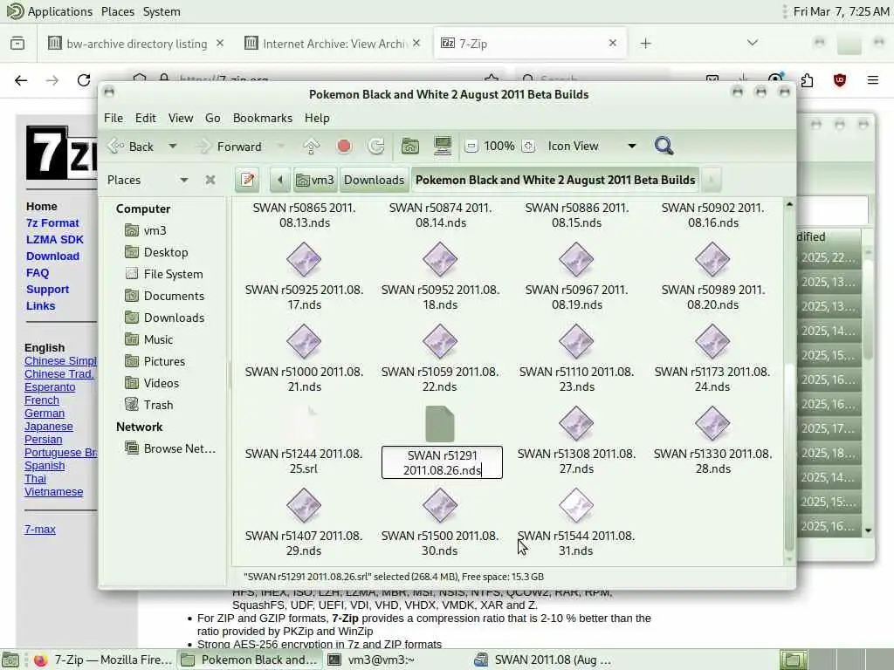Select SWAN r51544 2011.08.31.nds file icon
The height and width of the screenshot is (670, 894).
coord(576,505)
